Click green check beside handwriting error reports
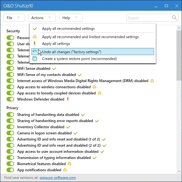 pos(97,121)
